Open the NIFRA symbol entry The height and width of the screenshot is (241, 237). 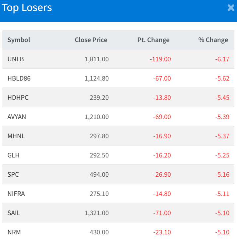(16, 194)
